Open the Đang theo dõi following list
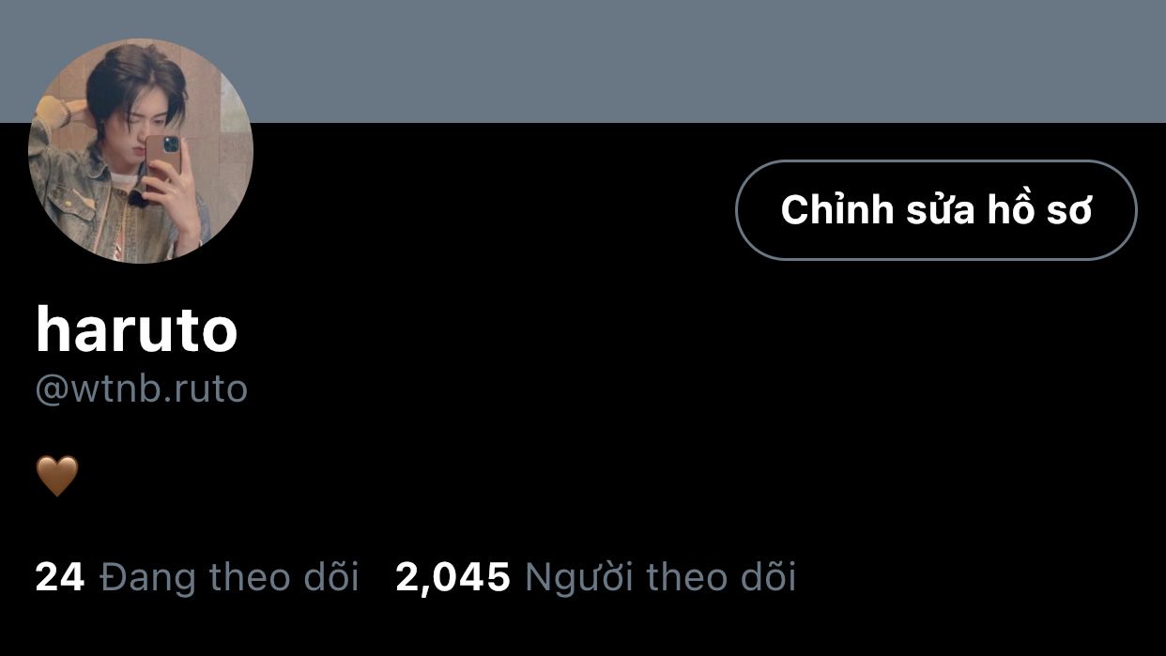Viewport: 1166px width, 656px height. click(x=197, y=576)
